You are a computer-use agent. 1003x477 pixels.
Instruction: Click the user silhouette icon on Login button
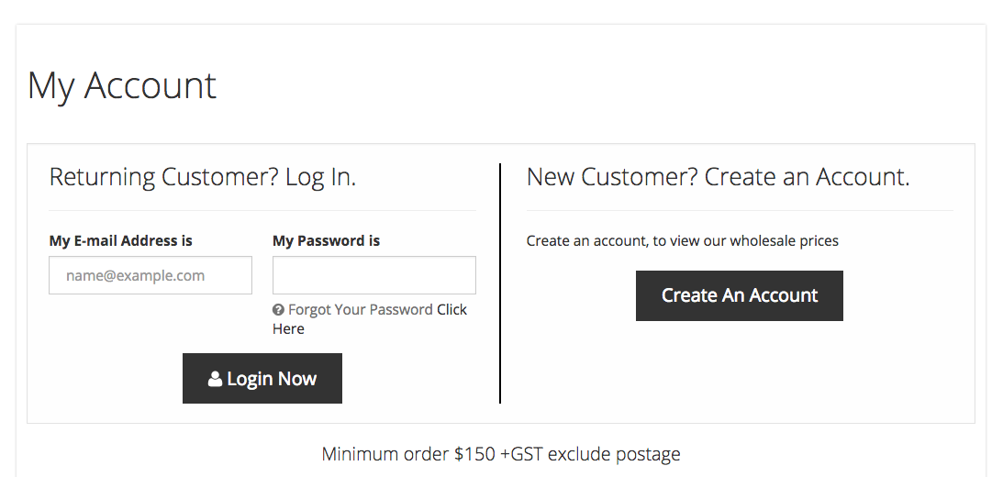click(215, 379)
